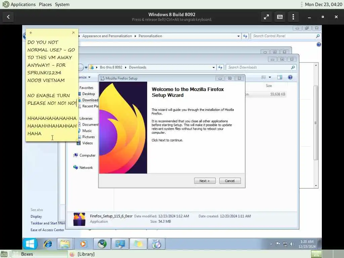Screen dimensions: 344x258
Task: Expand view options dropdown arrow
Action: (x=270, y=77)
